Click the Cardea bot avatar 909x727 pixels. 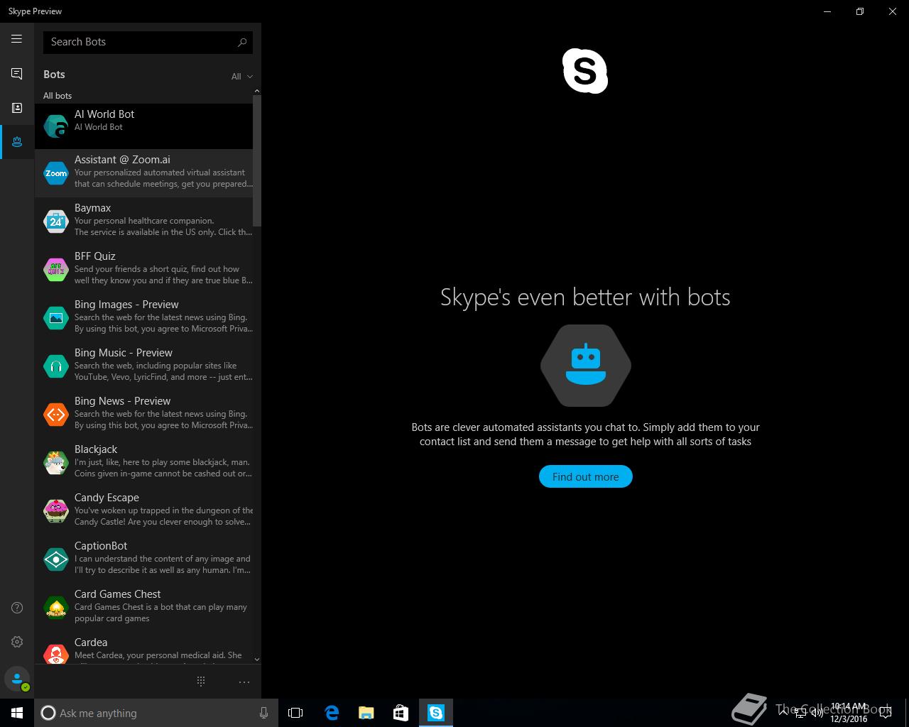click(x=56, y=653)
